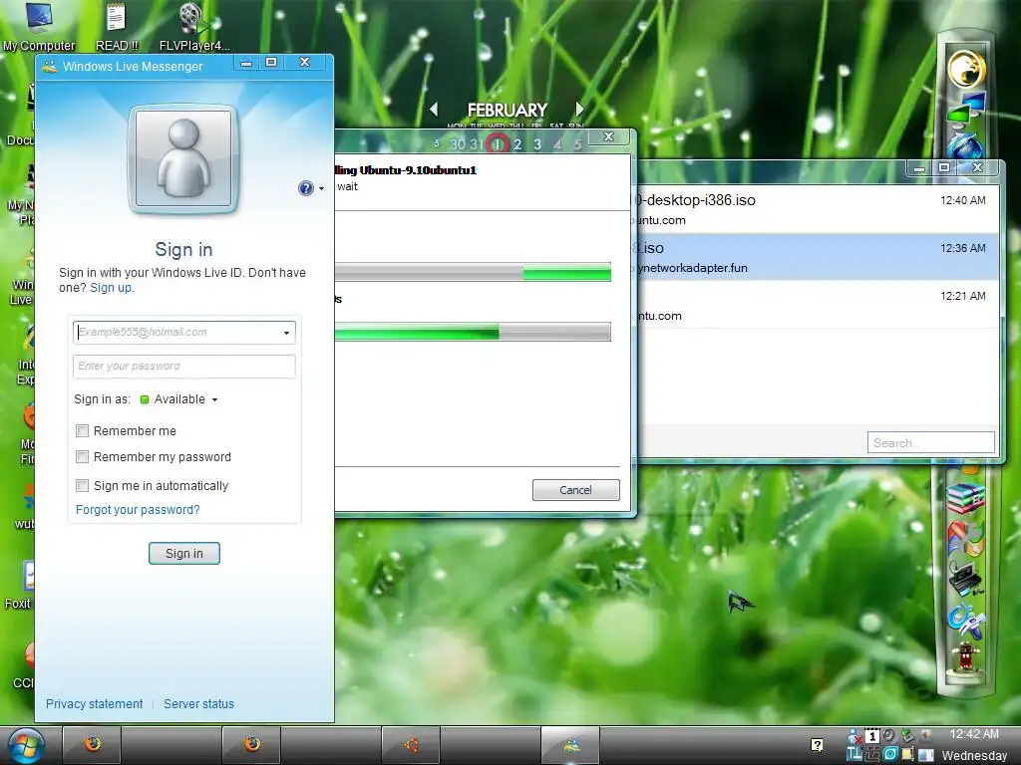Switch to the first Firefox taskbar button
This screenshot has width=1021, height=765.
[92, 744]
